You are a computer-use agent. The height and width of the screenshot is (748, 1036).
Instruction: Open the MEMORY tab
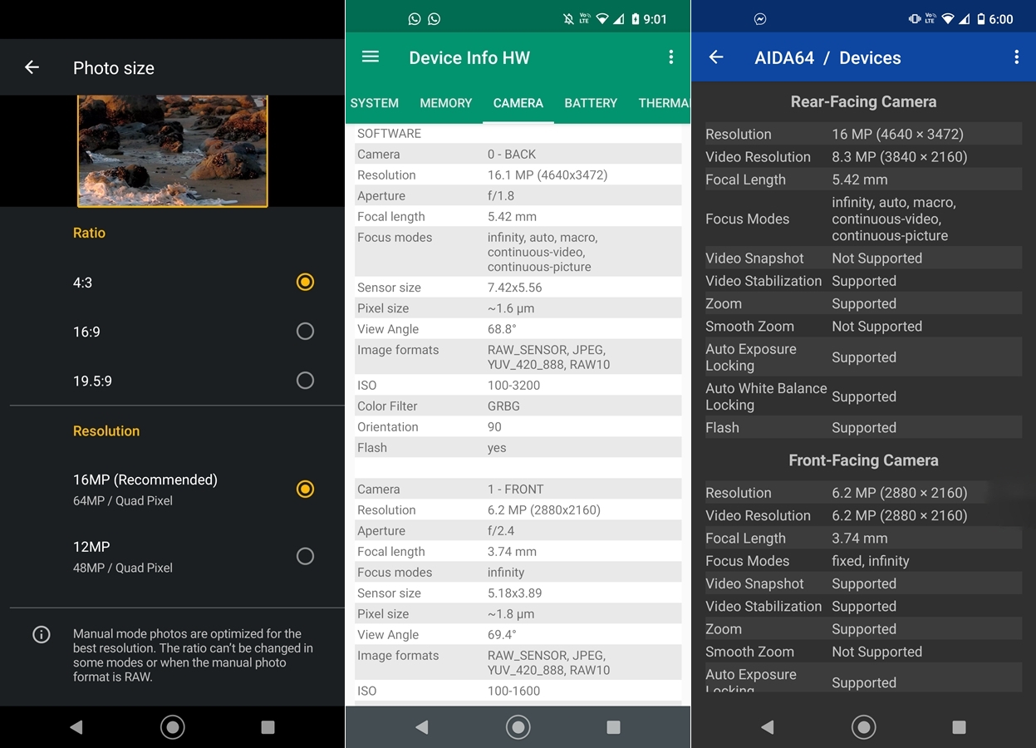445,103
